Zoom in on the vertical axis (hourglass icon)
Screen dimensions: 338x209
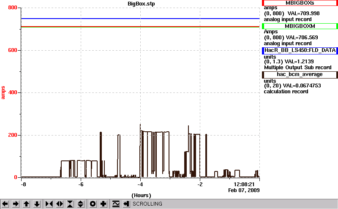(70, 204)
